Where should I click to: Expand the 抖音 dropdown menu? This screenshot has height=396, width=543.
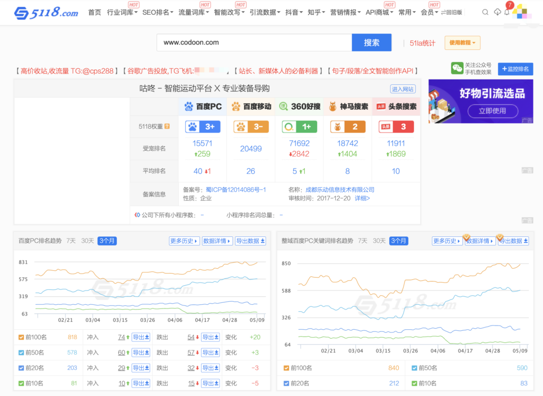[294, 13]
